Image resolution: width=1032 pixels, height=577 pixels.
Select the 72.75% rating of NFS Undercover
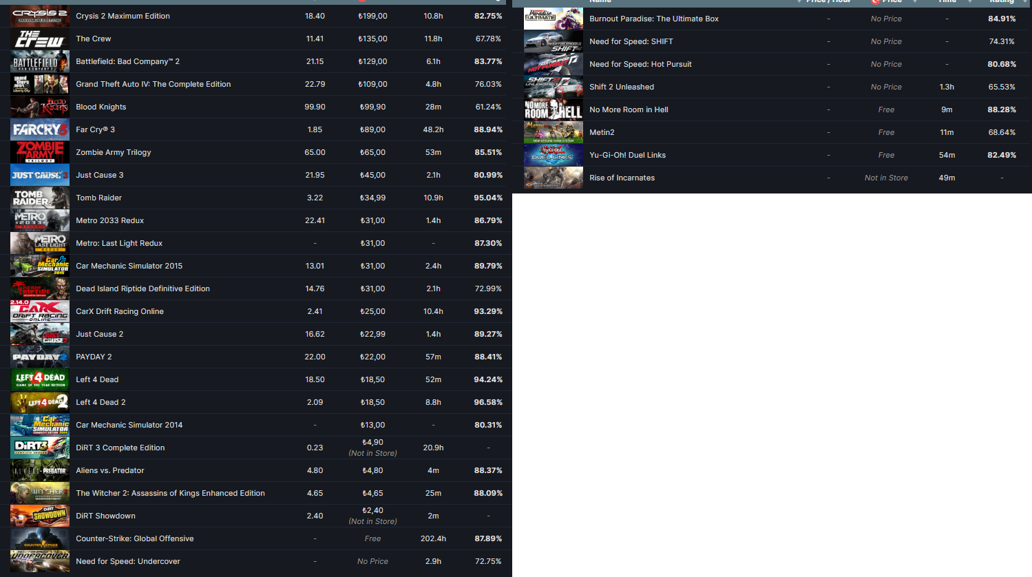[x=488, y=561]
